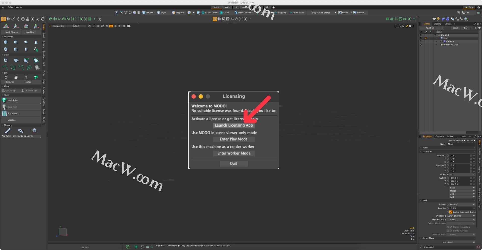
Task: Select the Sphere primitive tool
Action: [x=16, y=42]
